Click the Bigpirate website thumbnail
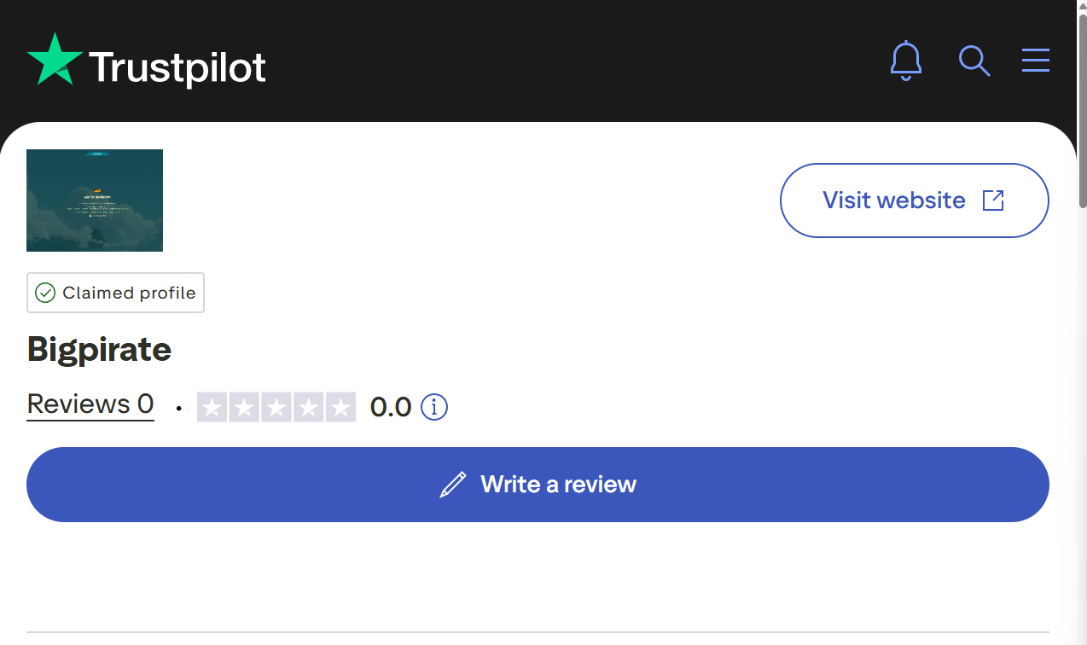 click(x=95, y=200)
